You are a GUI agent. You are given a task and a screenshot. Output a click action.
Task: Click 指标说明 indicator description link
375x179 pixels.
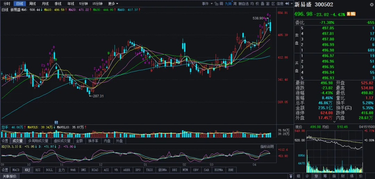click(267, 146)
